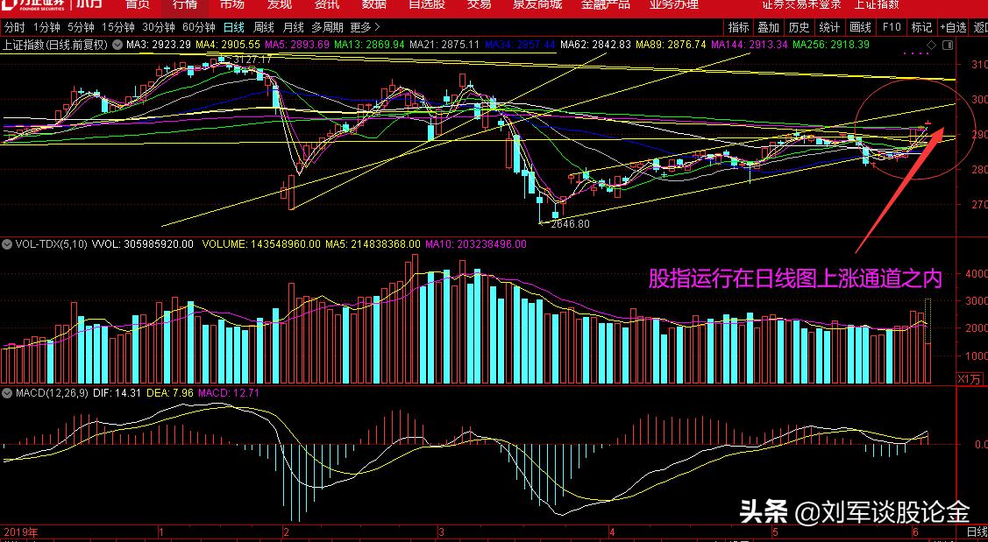This screenshot has width=988, height=542.
Task: Open the 业务办理 menu
Action: coord(674,4)
